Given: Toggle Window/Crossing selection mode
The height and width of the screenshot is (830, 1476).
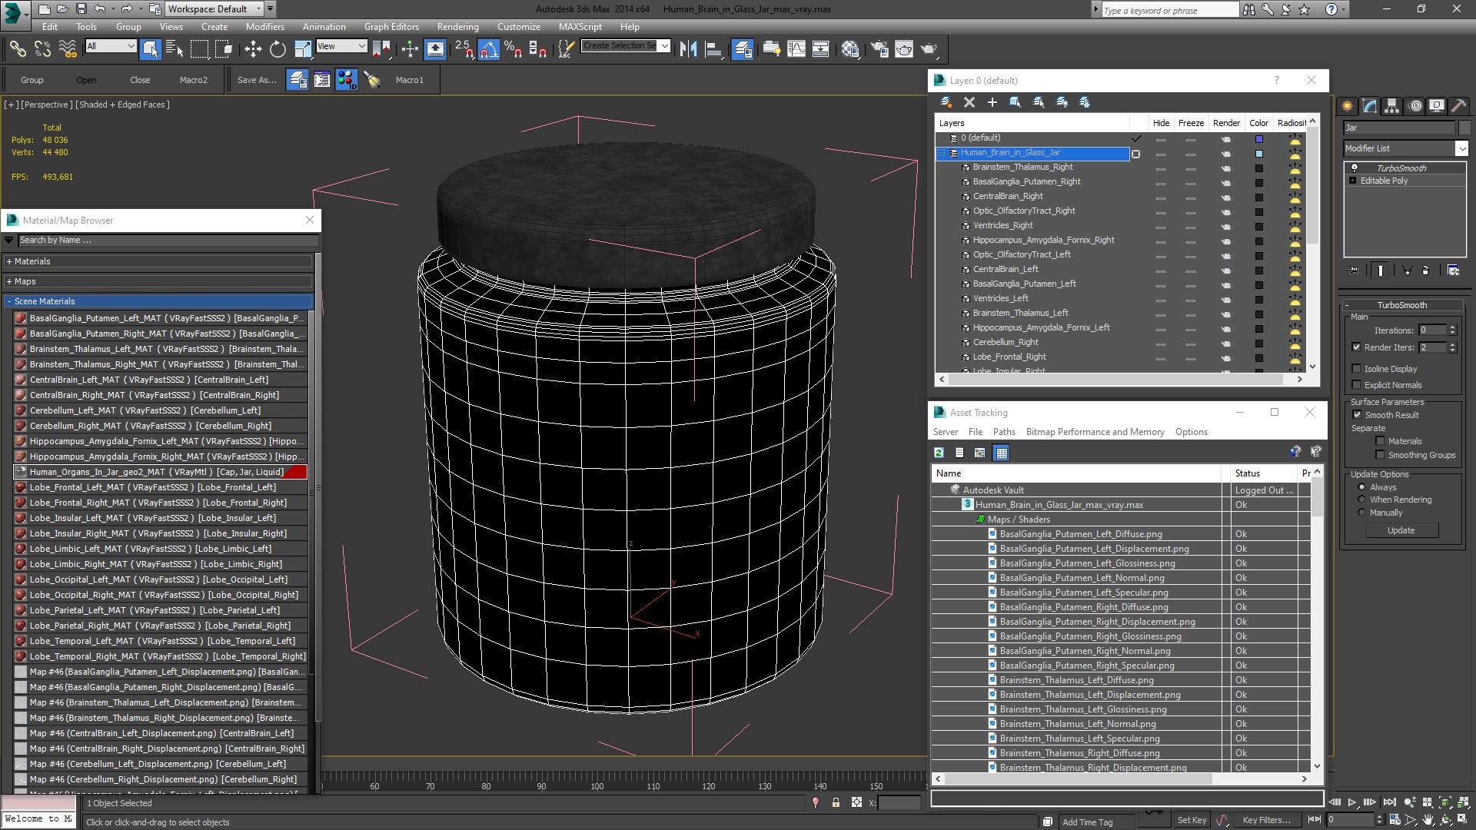Looking at the screenshot, I should point(224,49).
